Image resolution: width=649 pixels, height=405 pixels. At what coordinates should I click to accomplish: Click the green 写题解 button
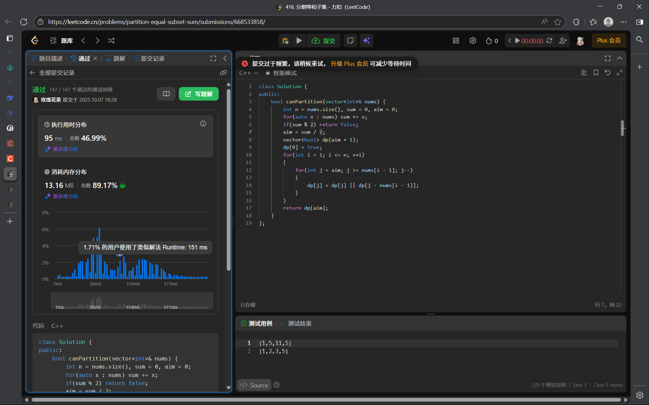point(199,94)
